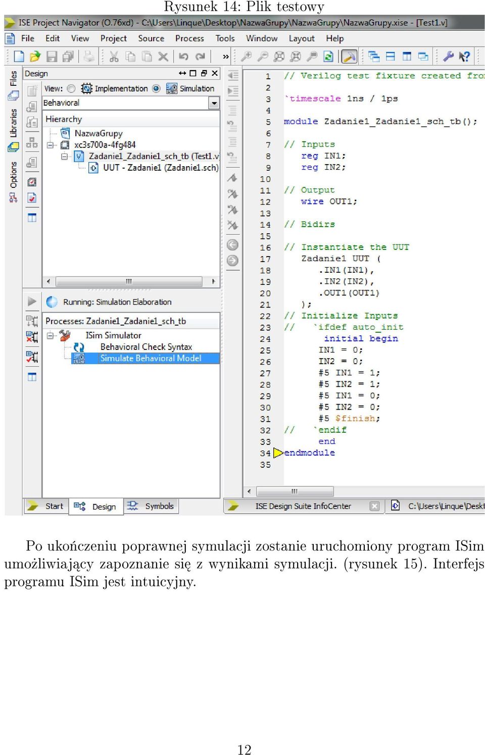Switch to the Symbols tab
The width and height of the screenshot is (485, 755).
151,506
